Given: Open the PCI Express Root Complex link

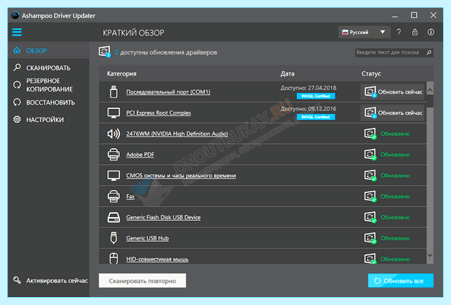Looking at the screenshot, I should click(159, 113).
